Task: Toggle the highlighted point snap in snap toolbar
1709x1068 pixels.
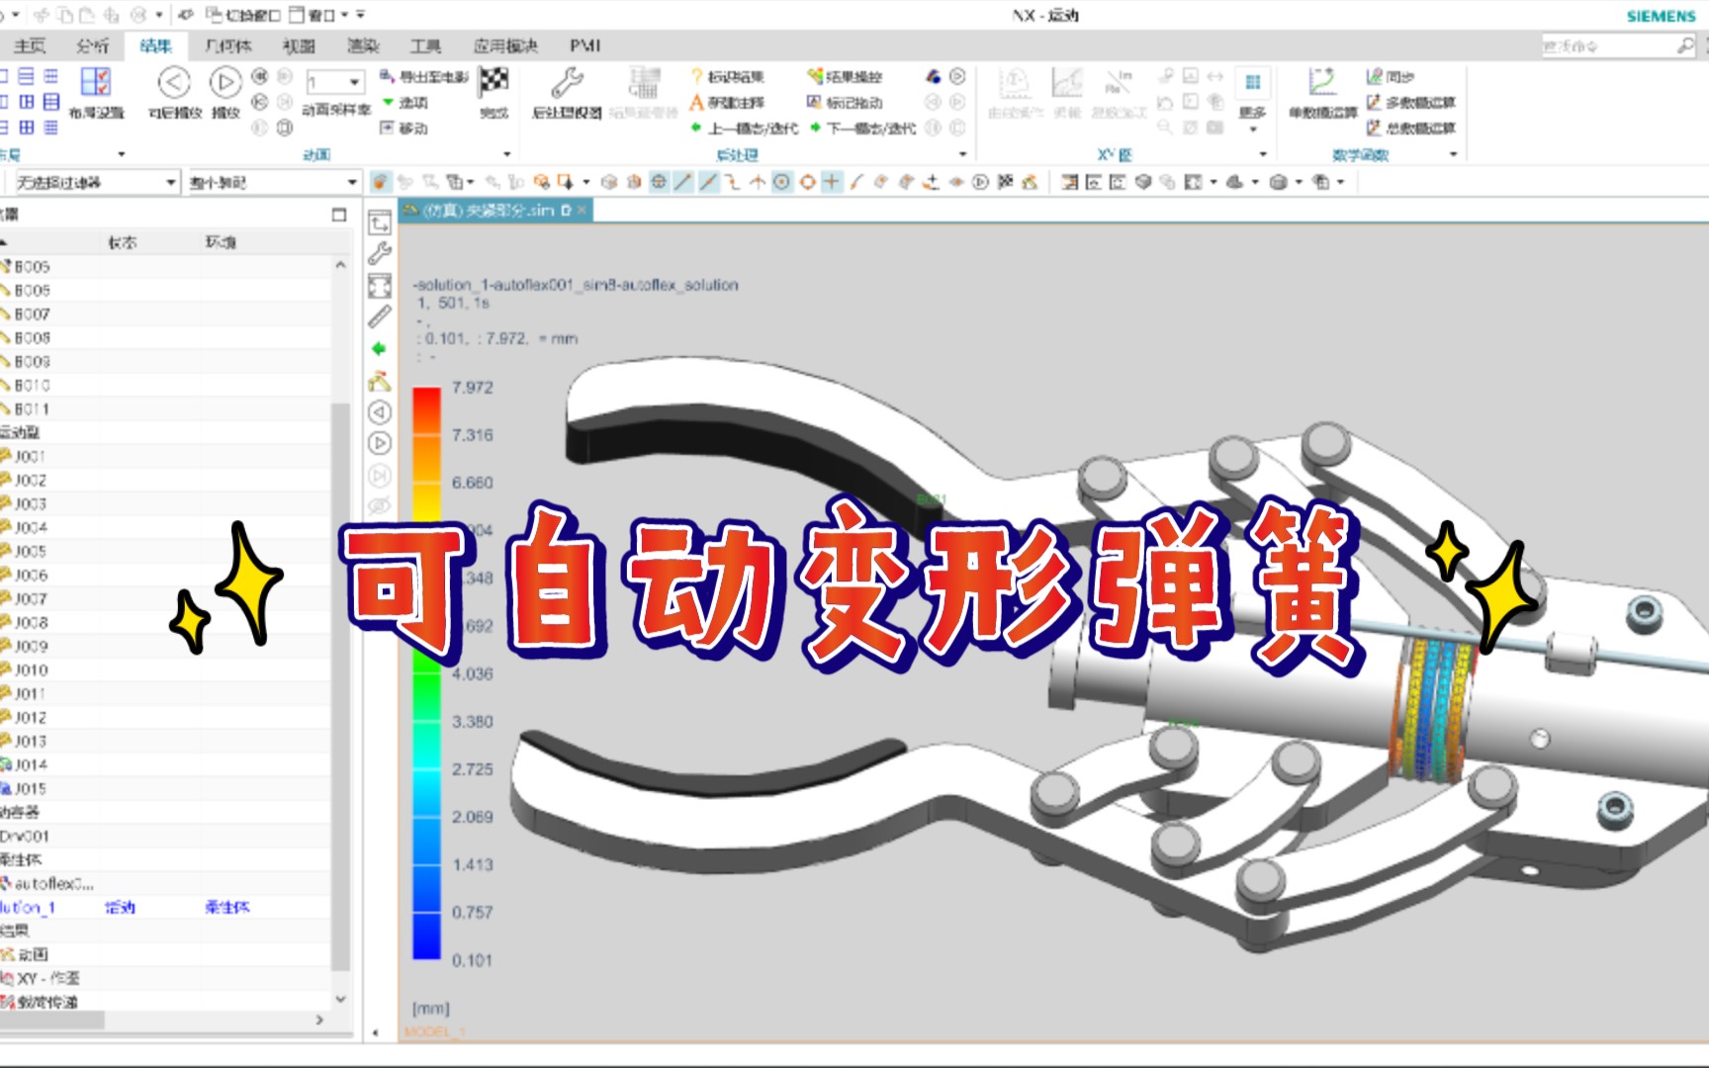Action: coord(831,182)
